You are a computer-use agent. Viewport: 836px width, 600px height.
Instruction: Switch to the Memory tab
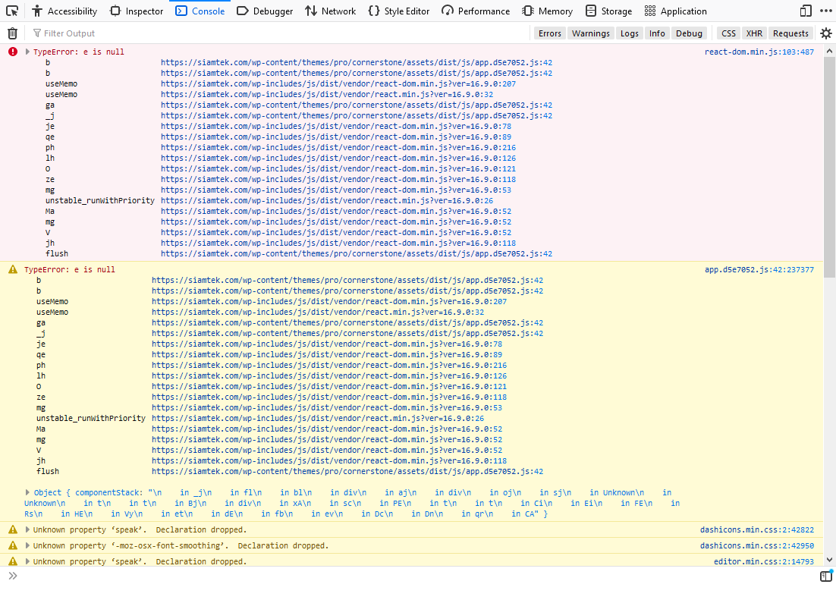[x=548, y=11]
